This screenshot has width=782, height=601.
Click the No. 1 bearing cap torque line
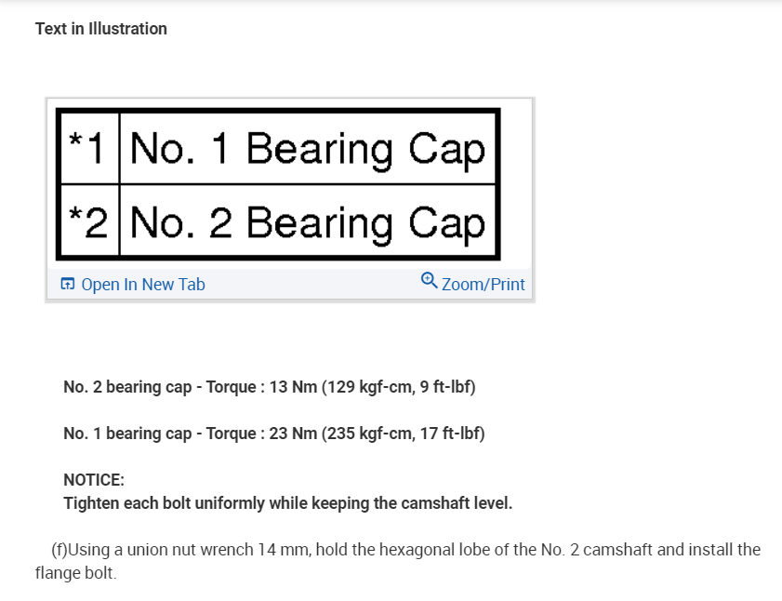(273, 434)
